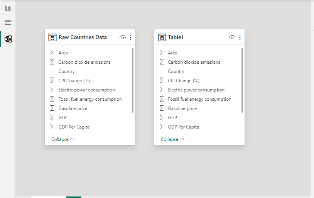Click sigma icon beside Area in Raw Countries Data

point(52,52)
